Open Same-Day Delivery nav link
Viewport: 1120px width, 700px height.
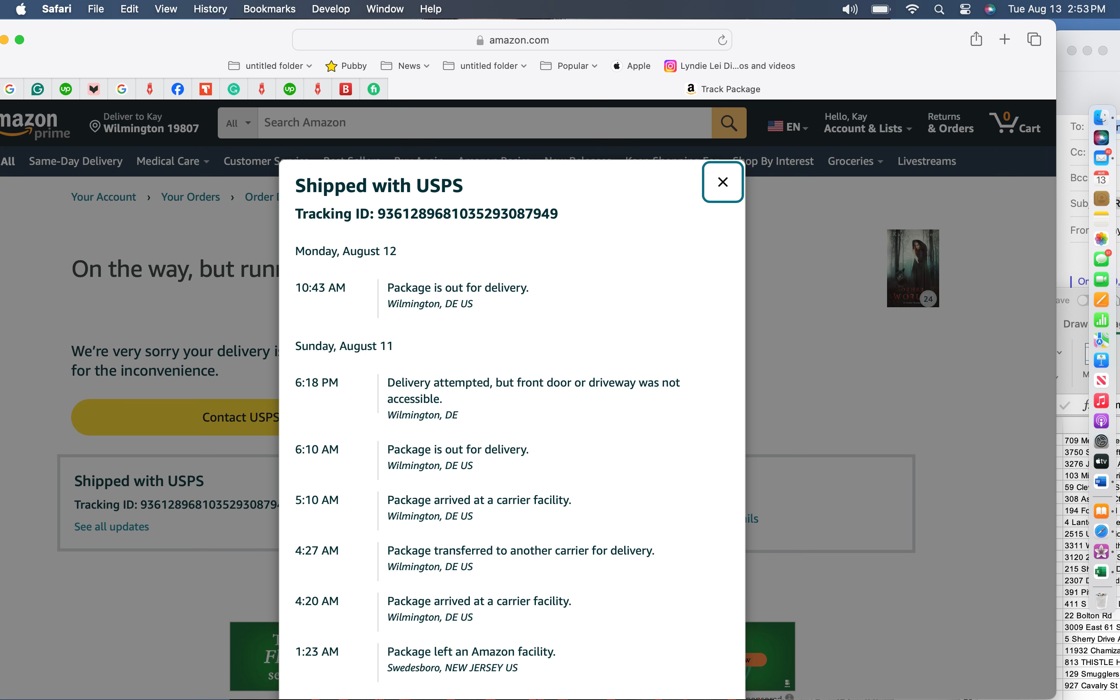(75, 161)
